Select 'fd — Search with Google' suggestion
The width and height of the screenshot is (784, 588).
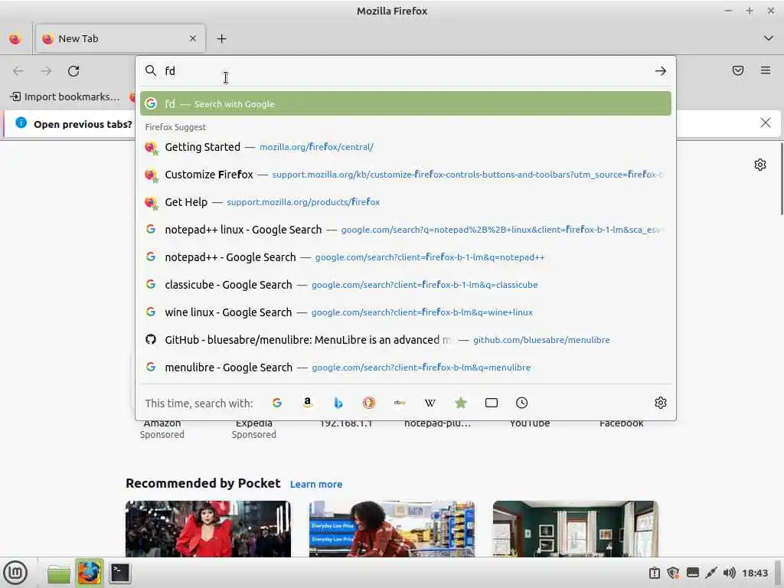tap(406, 103)
